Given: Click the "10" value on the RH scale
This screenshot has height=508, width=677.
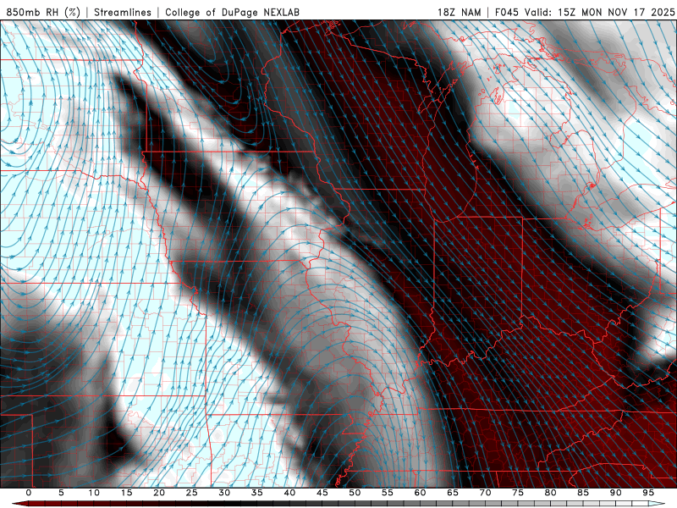Looking at the screenshot, I should tap(94, 493).
